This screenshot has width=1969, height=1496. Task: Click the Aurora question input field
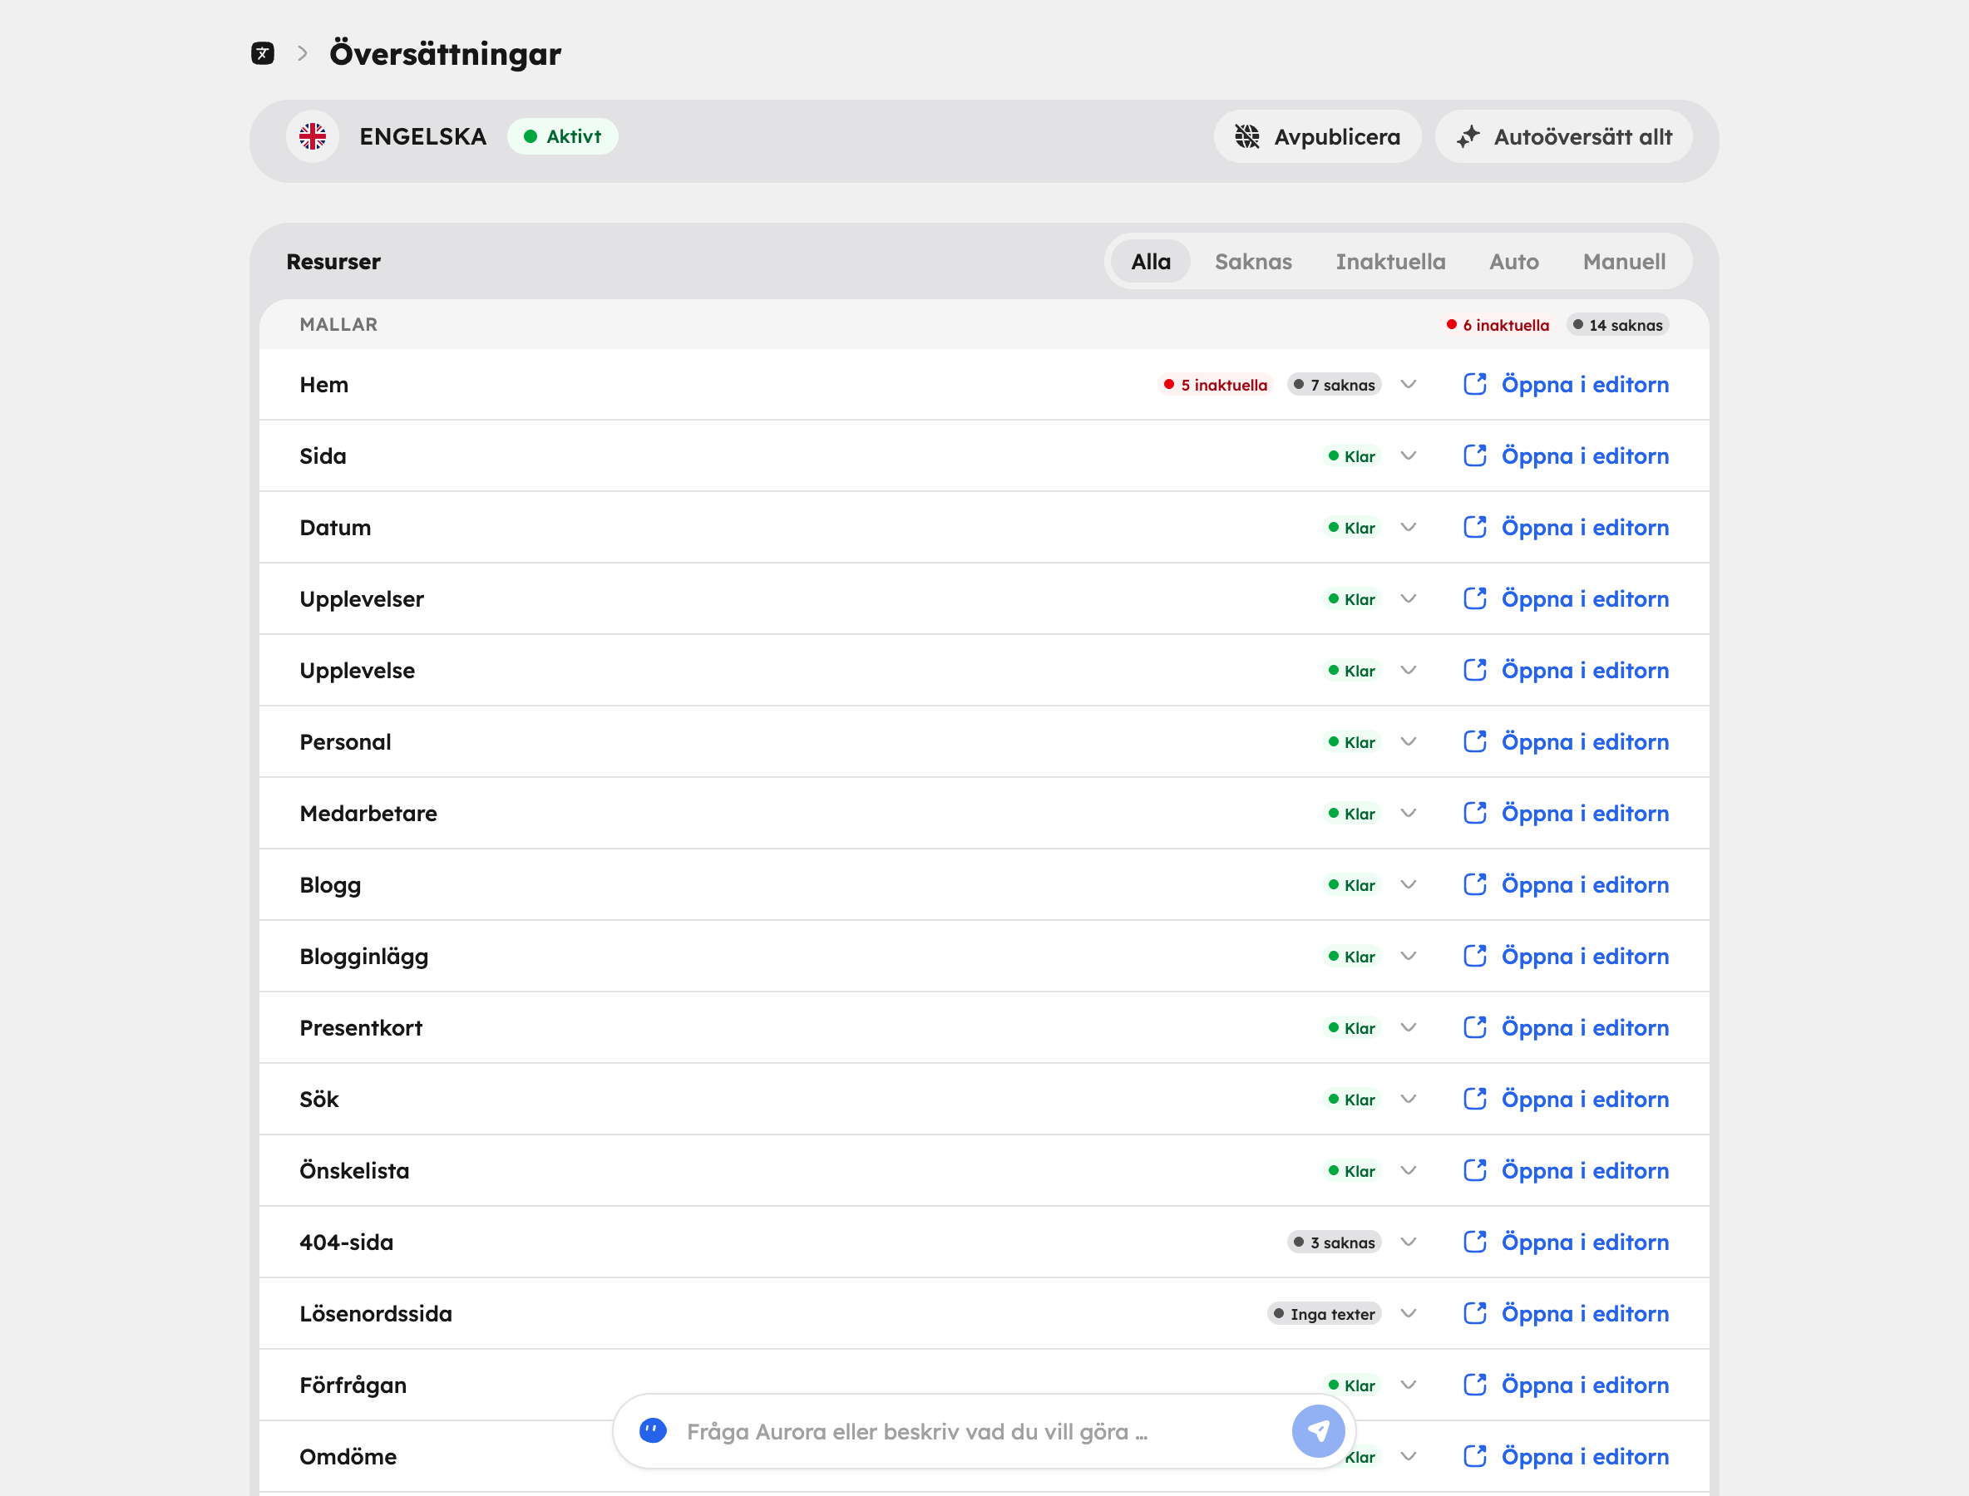click(980, 1431)
